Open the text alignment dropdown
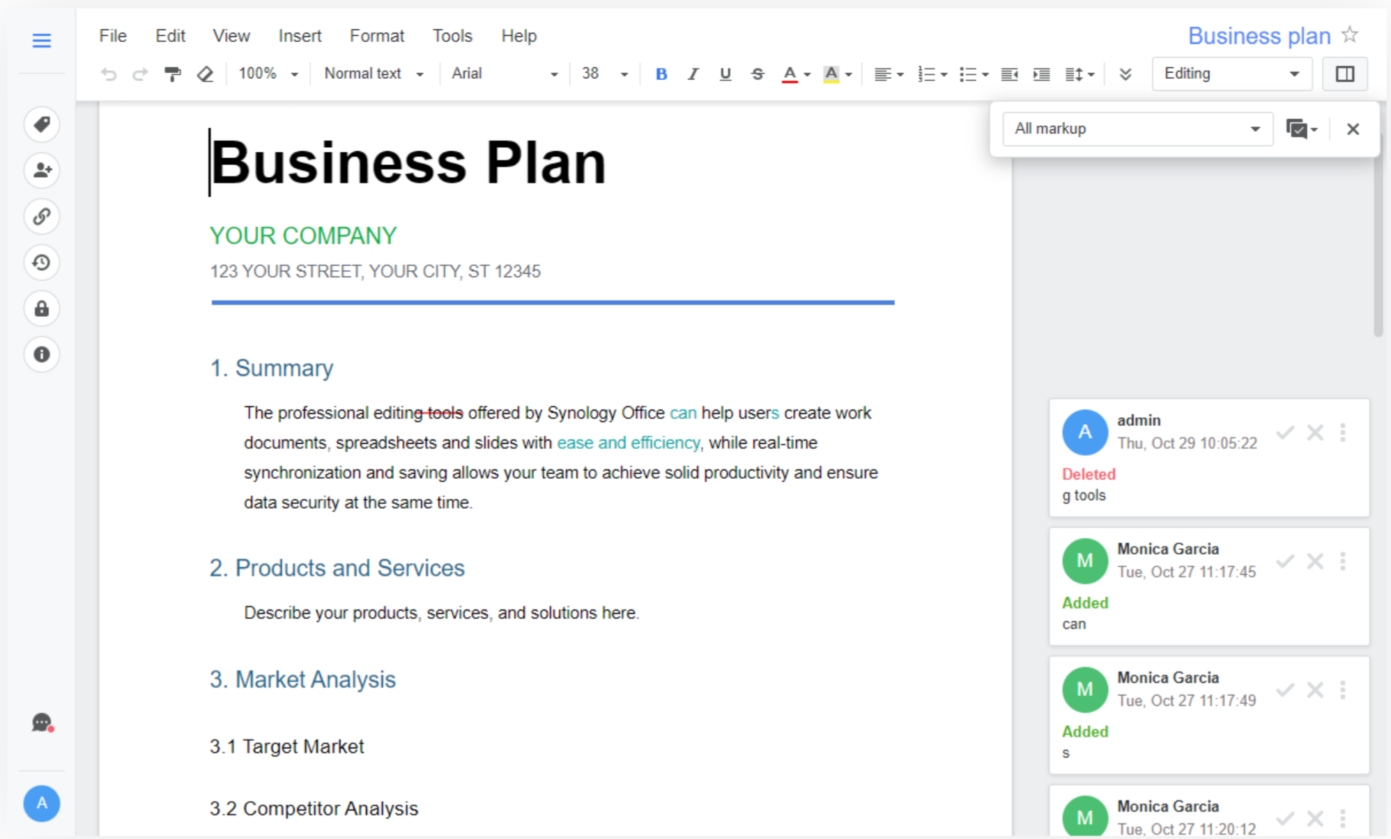 (x=889, y=74)
